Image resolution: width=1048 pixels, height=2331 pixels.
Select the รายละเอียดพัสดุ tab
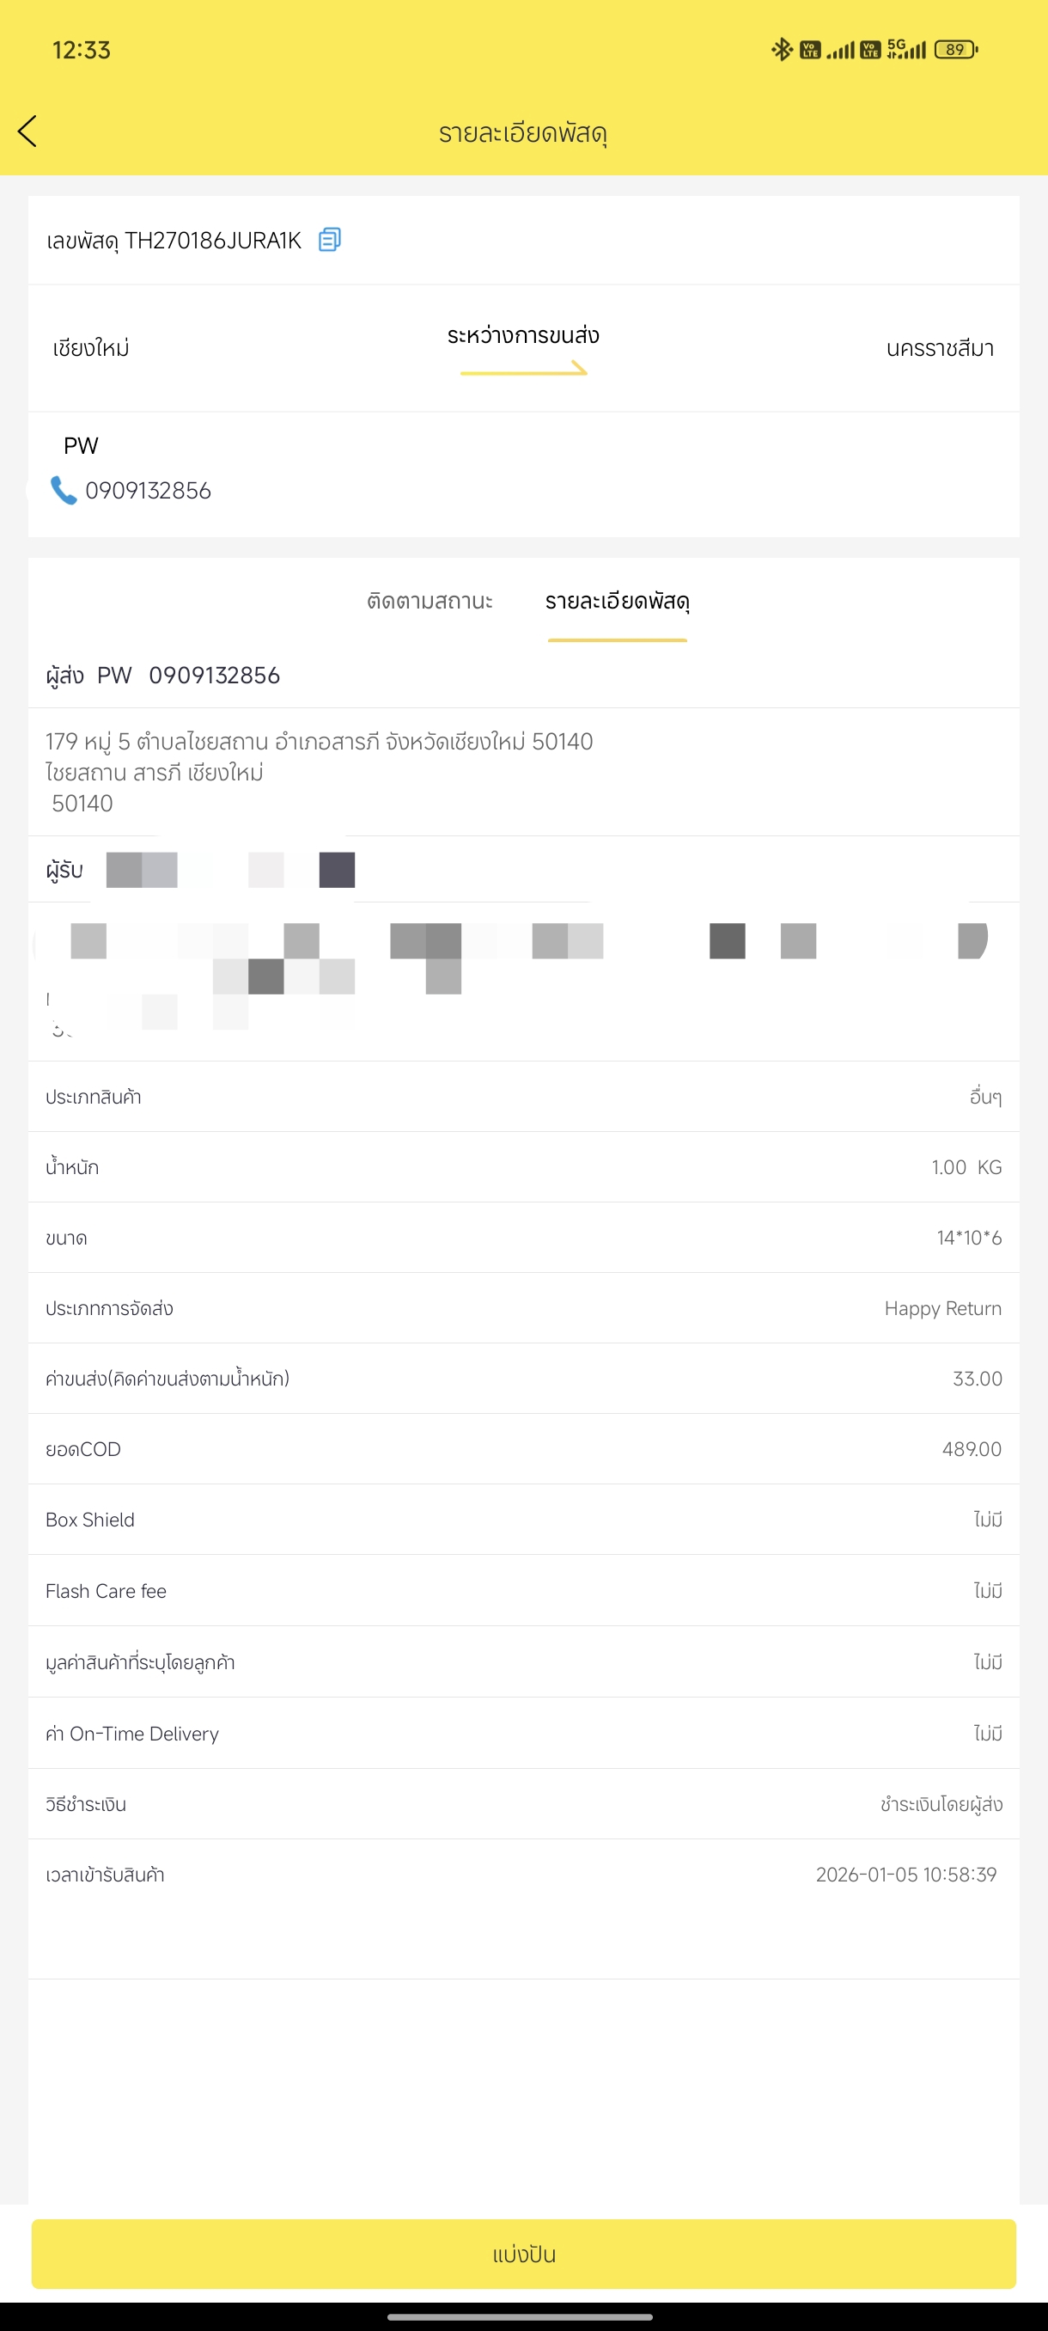click(x=617, y=601)
